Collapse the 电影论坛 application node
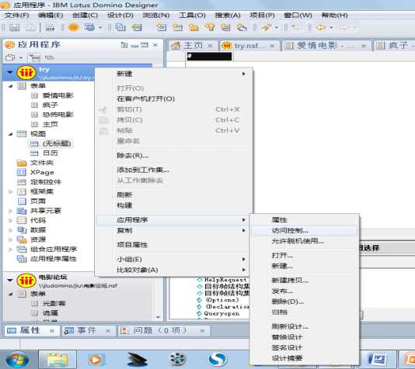The height and width of the screenshot is (369, 415). coord(10,280)
